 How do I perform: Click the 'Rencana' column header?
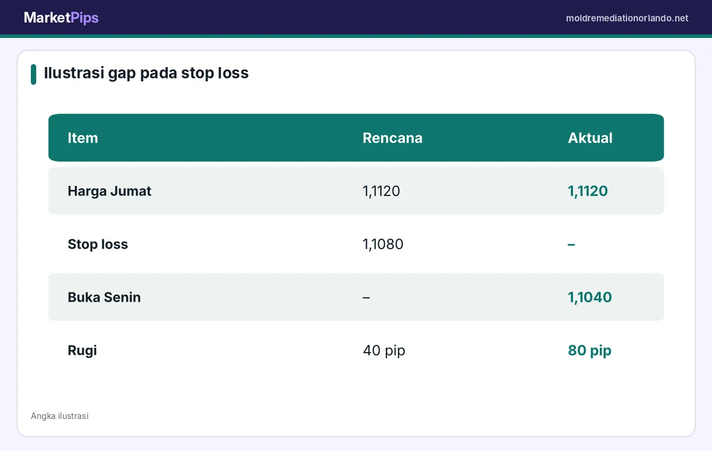(x=392, y=138)
